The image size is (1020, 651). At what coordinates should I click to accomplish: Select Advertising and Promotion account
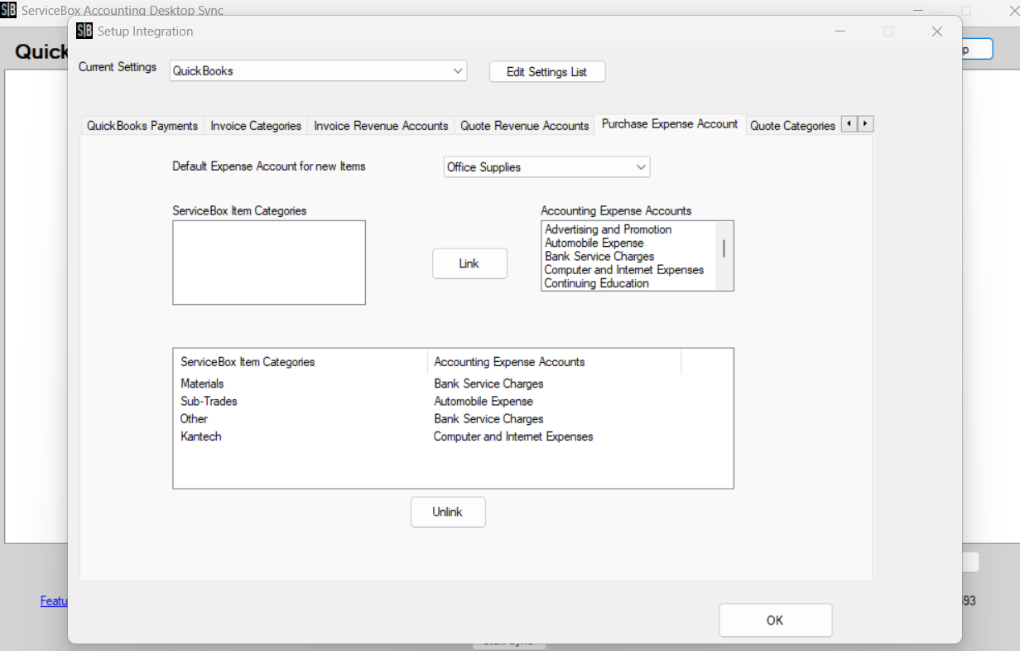pyautogui.click(x=609, y=229)
